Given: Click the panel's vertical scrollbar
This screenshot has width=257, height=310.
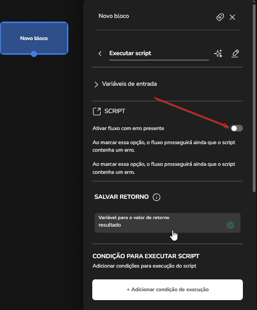Looking at the screenshot, I should point(254,98).
